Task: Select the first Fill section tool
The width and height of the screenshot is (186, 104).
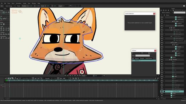Action: tap(1, 18)
